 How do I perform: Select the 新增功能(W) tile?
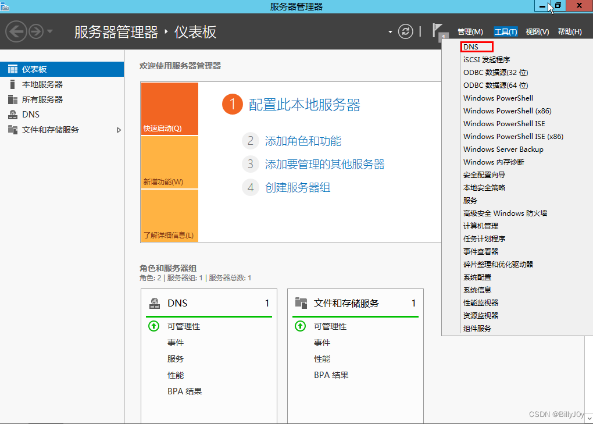tap(169, 162)
